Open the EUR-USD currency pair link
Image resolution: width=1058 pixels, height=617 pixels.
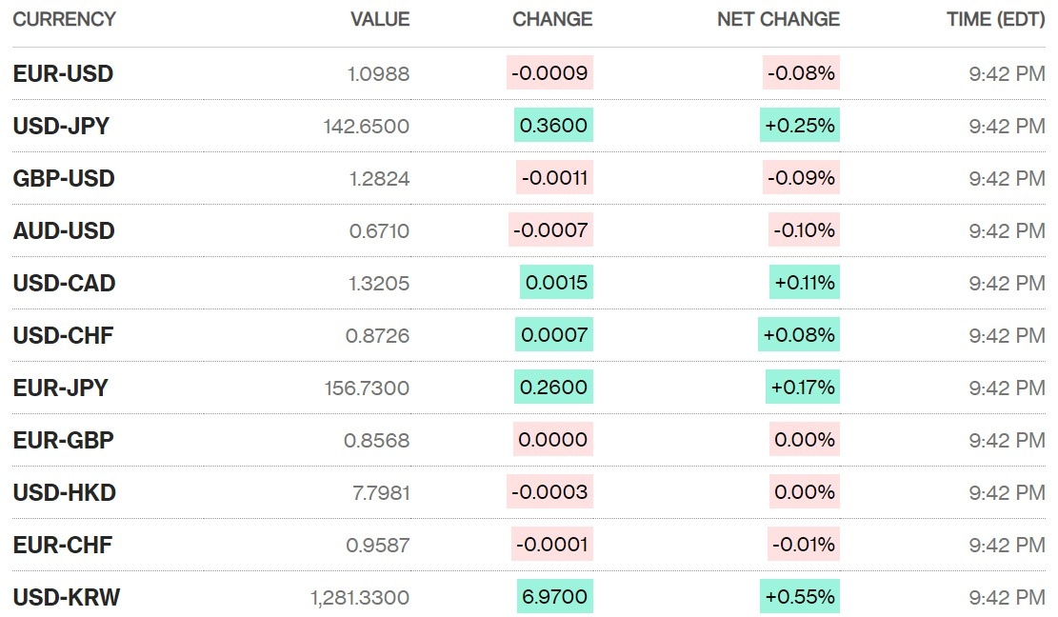[63, 73]
